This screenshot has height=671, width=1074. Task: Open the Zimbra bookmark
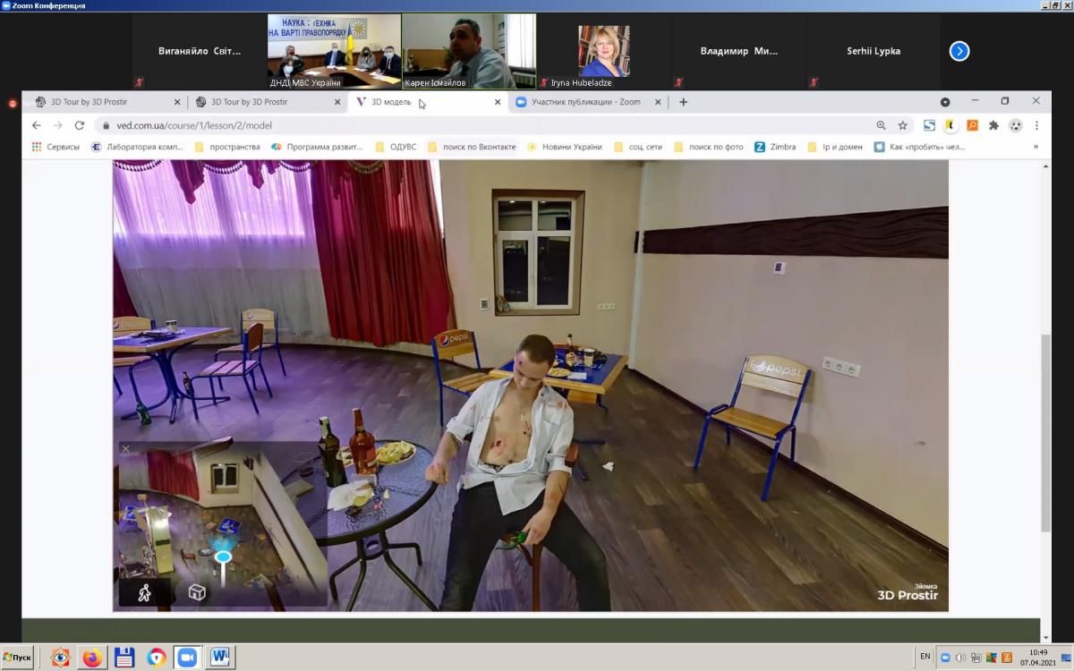pos(774,147)
